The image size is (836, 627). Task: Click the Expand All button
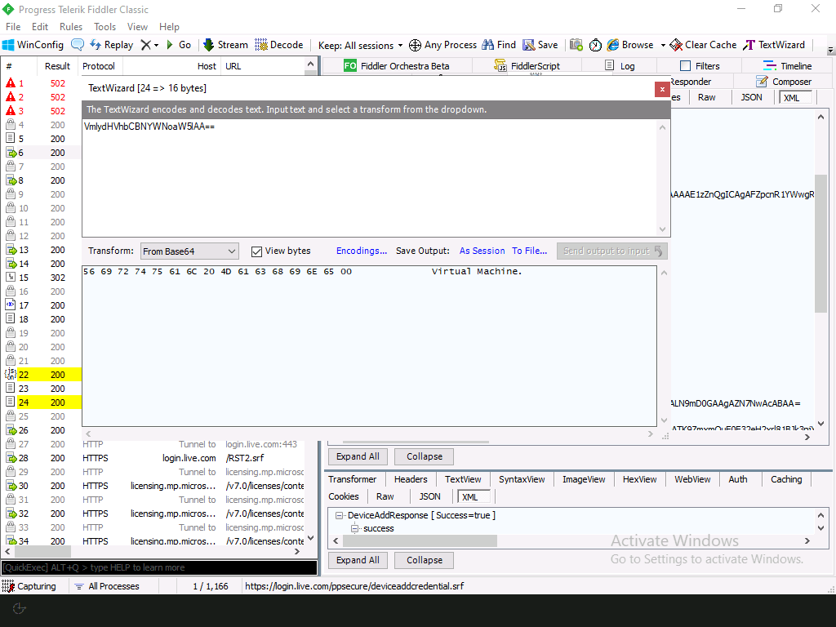click(358, 456)
